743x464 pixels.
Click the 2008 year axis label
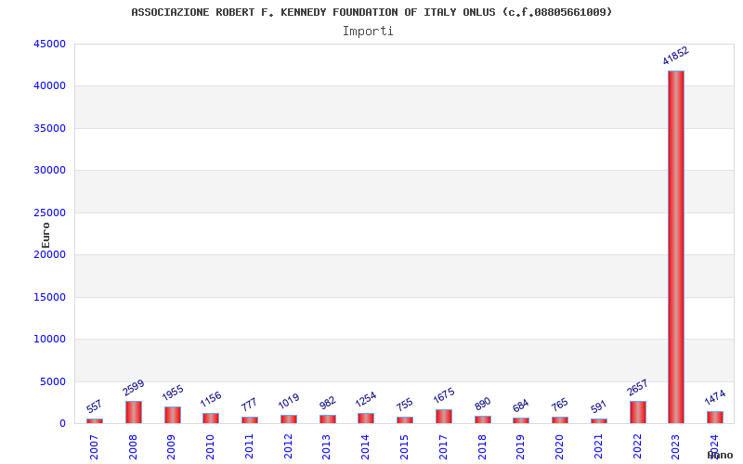133,447
